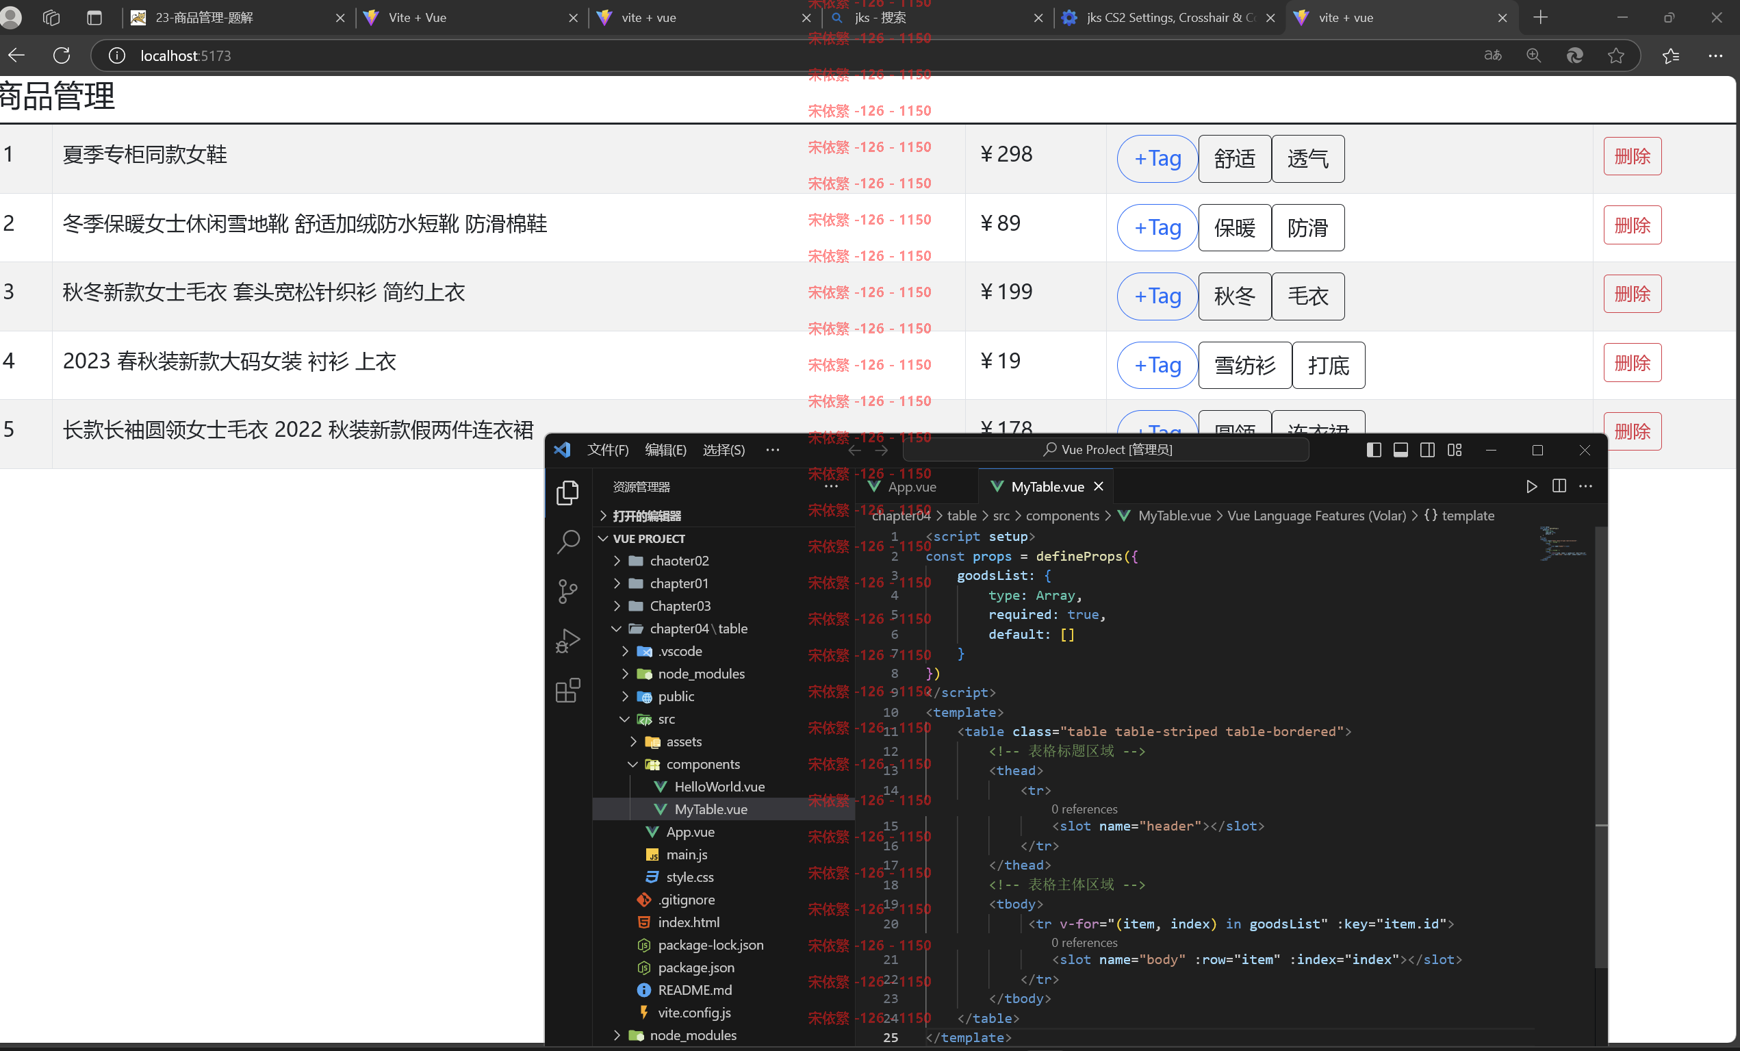
Task: Open editor more actions ellipsis menu
Action: pyautogui.click(x=1586, y=486)
